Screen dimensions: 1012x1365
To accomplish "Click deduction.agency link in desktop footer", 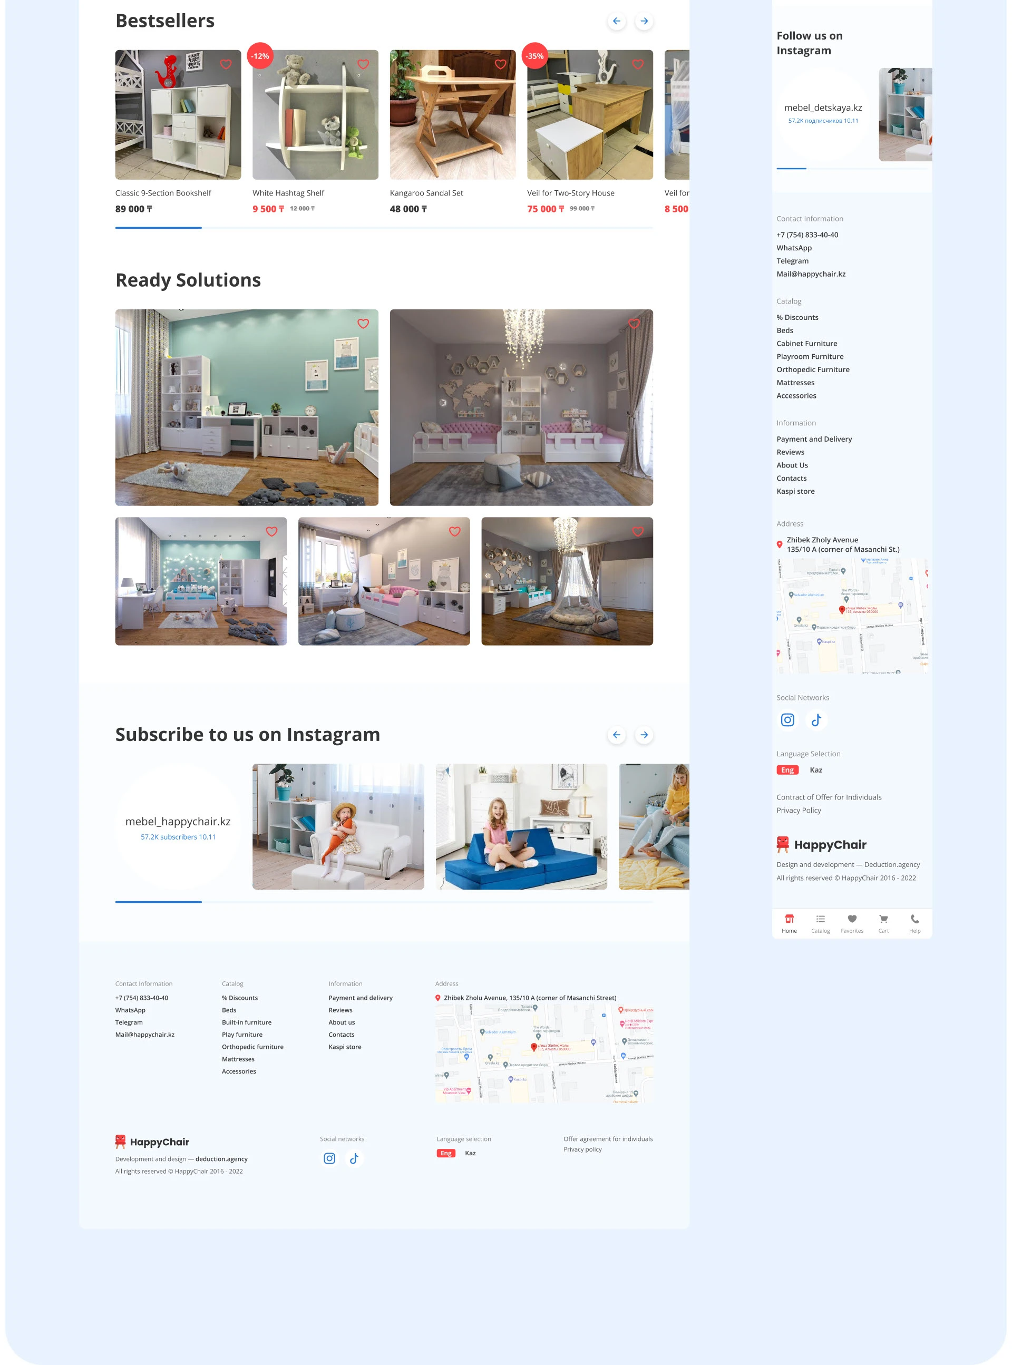I will (x=221, y=1158).
